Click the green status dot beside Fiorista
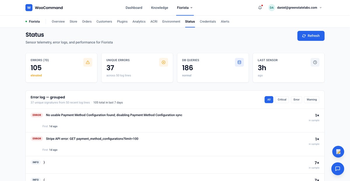The height and width of the screenshot is (181, 350). (26, 22)
